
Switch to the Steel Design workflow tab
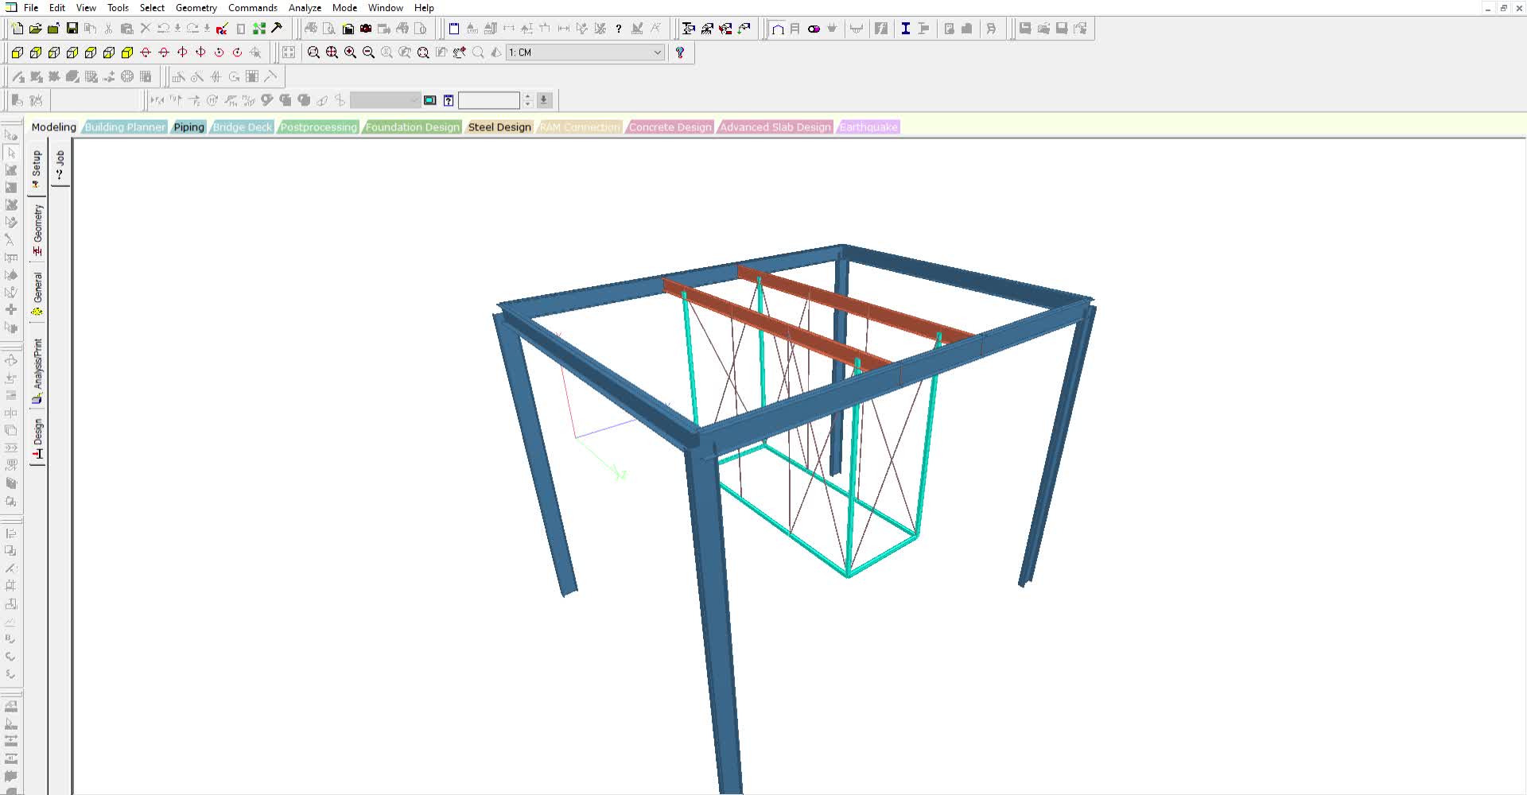coord(499,127)
